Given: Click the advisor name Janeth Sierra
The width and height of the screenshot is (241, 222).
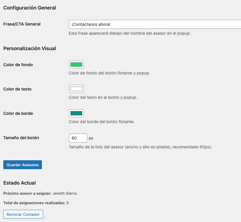Looking at the screenshot, I should (64, 194).
